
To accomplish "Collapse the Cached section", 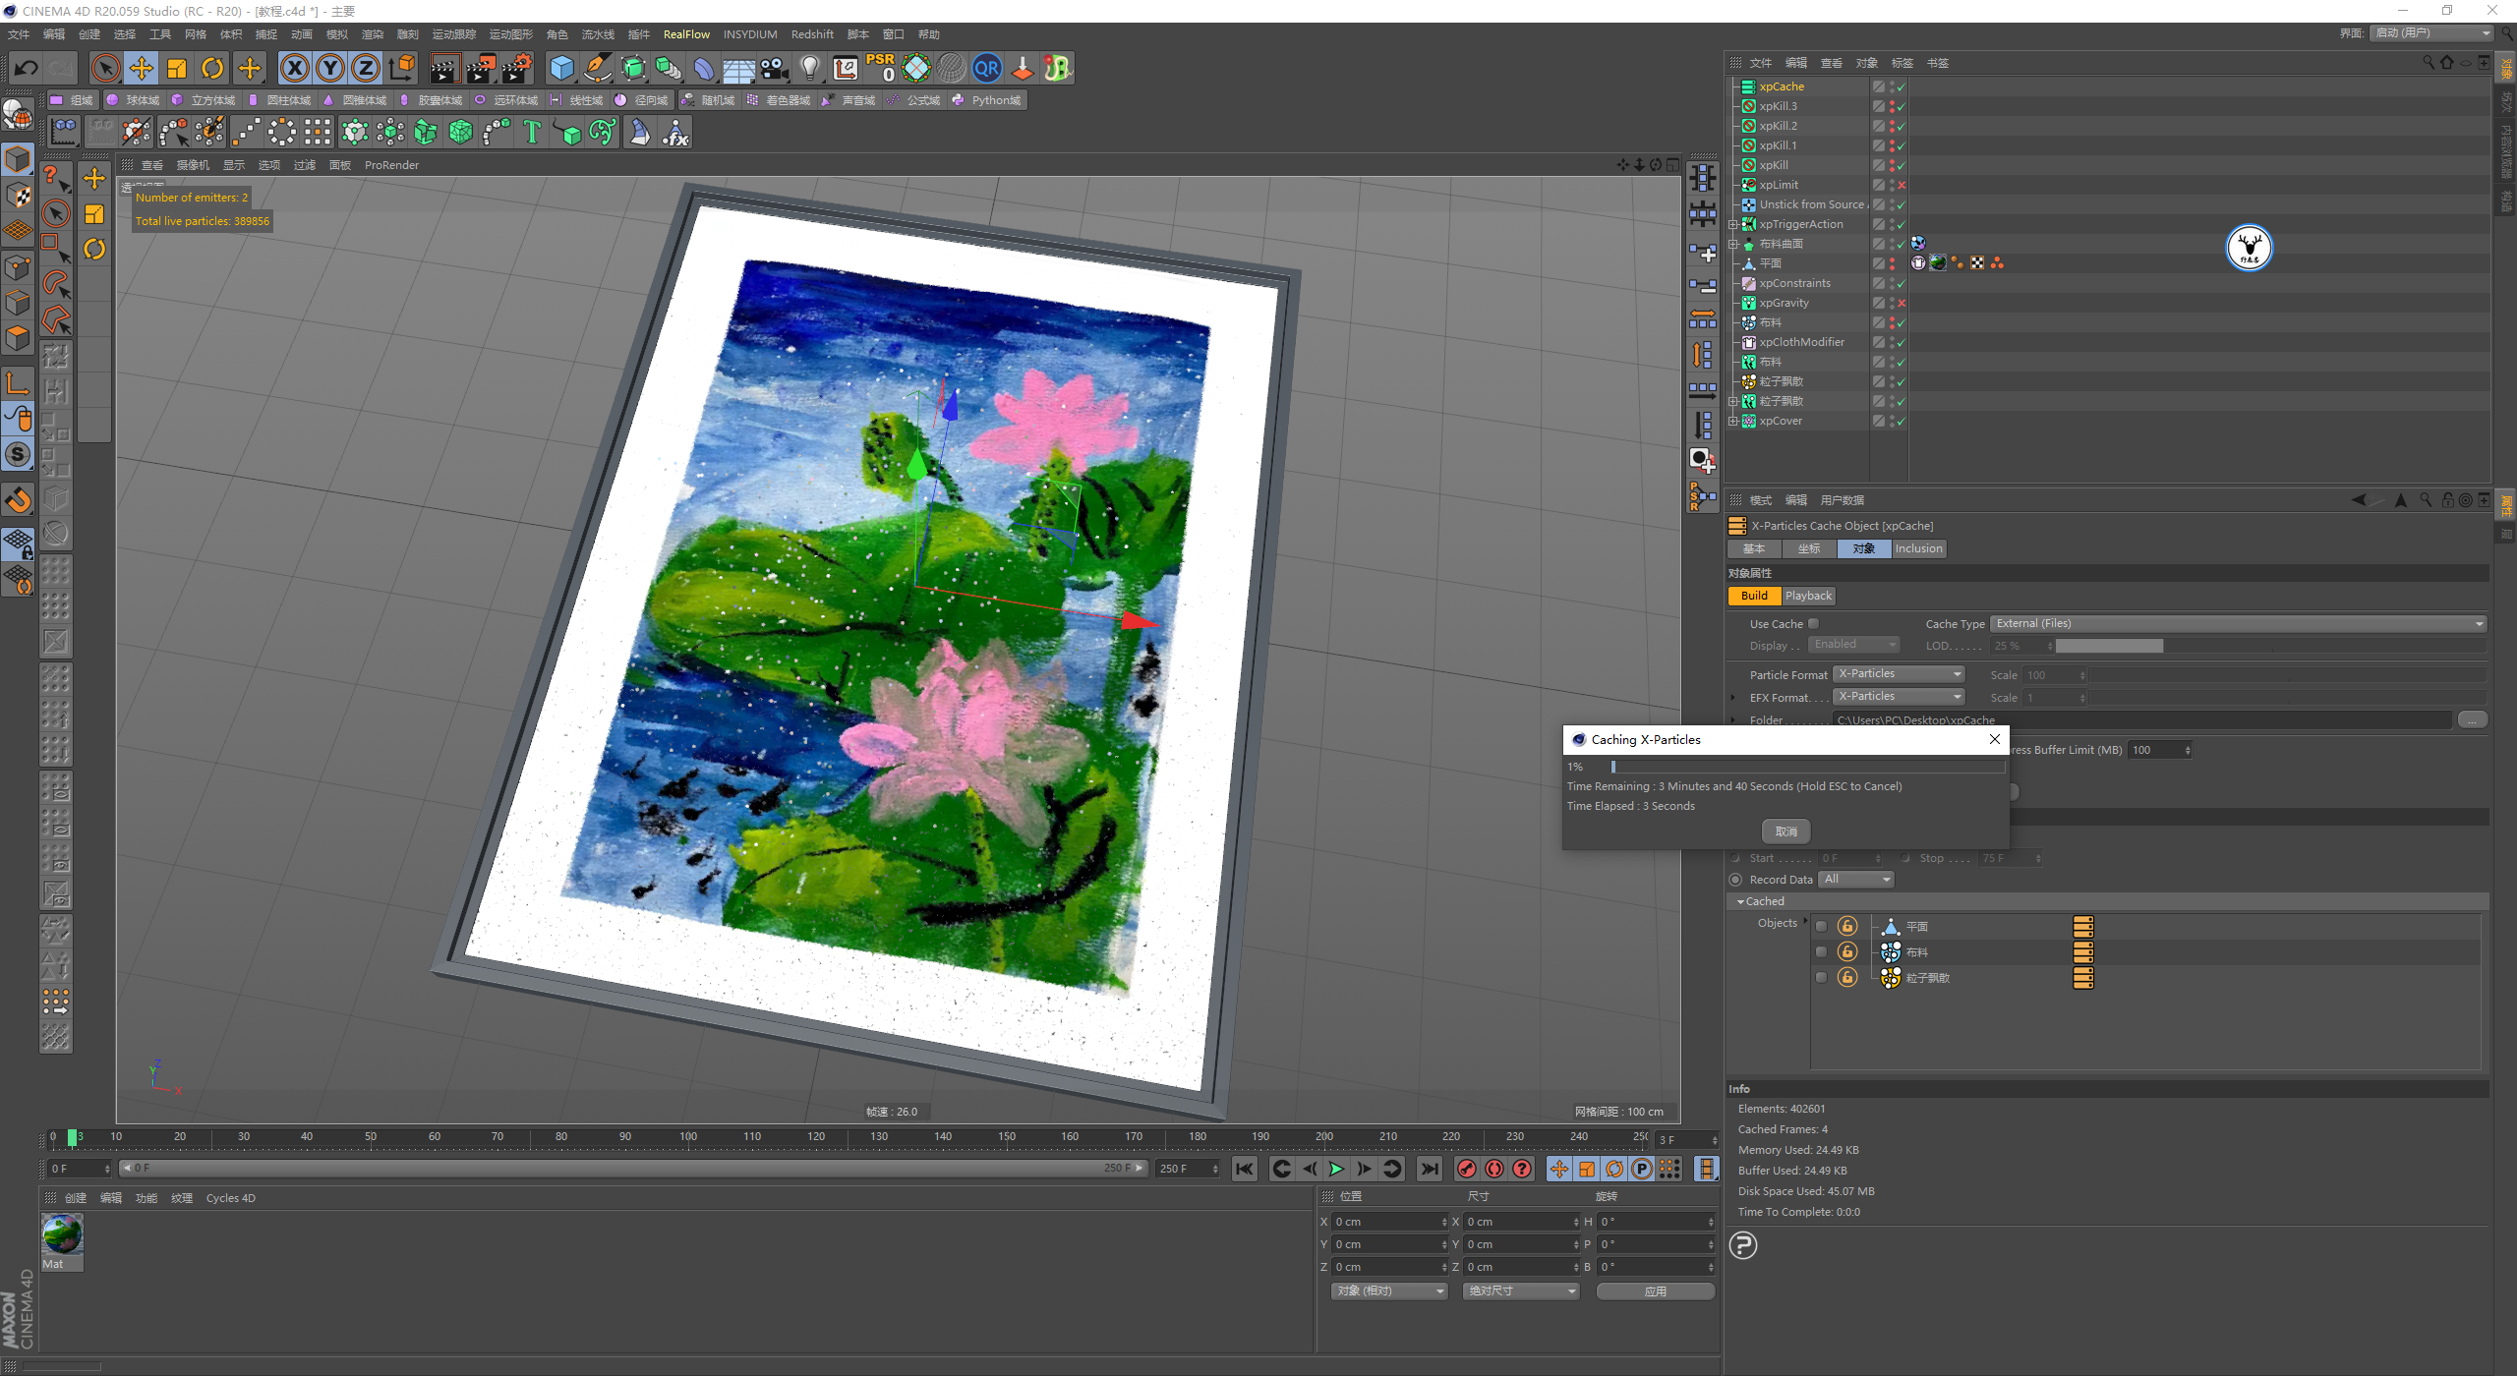I will [x=1740, y=901].
